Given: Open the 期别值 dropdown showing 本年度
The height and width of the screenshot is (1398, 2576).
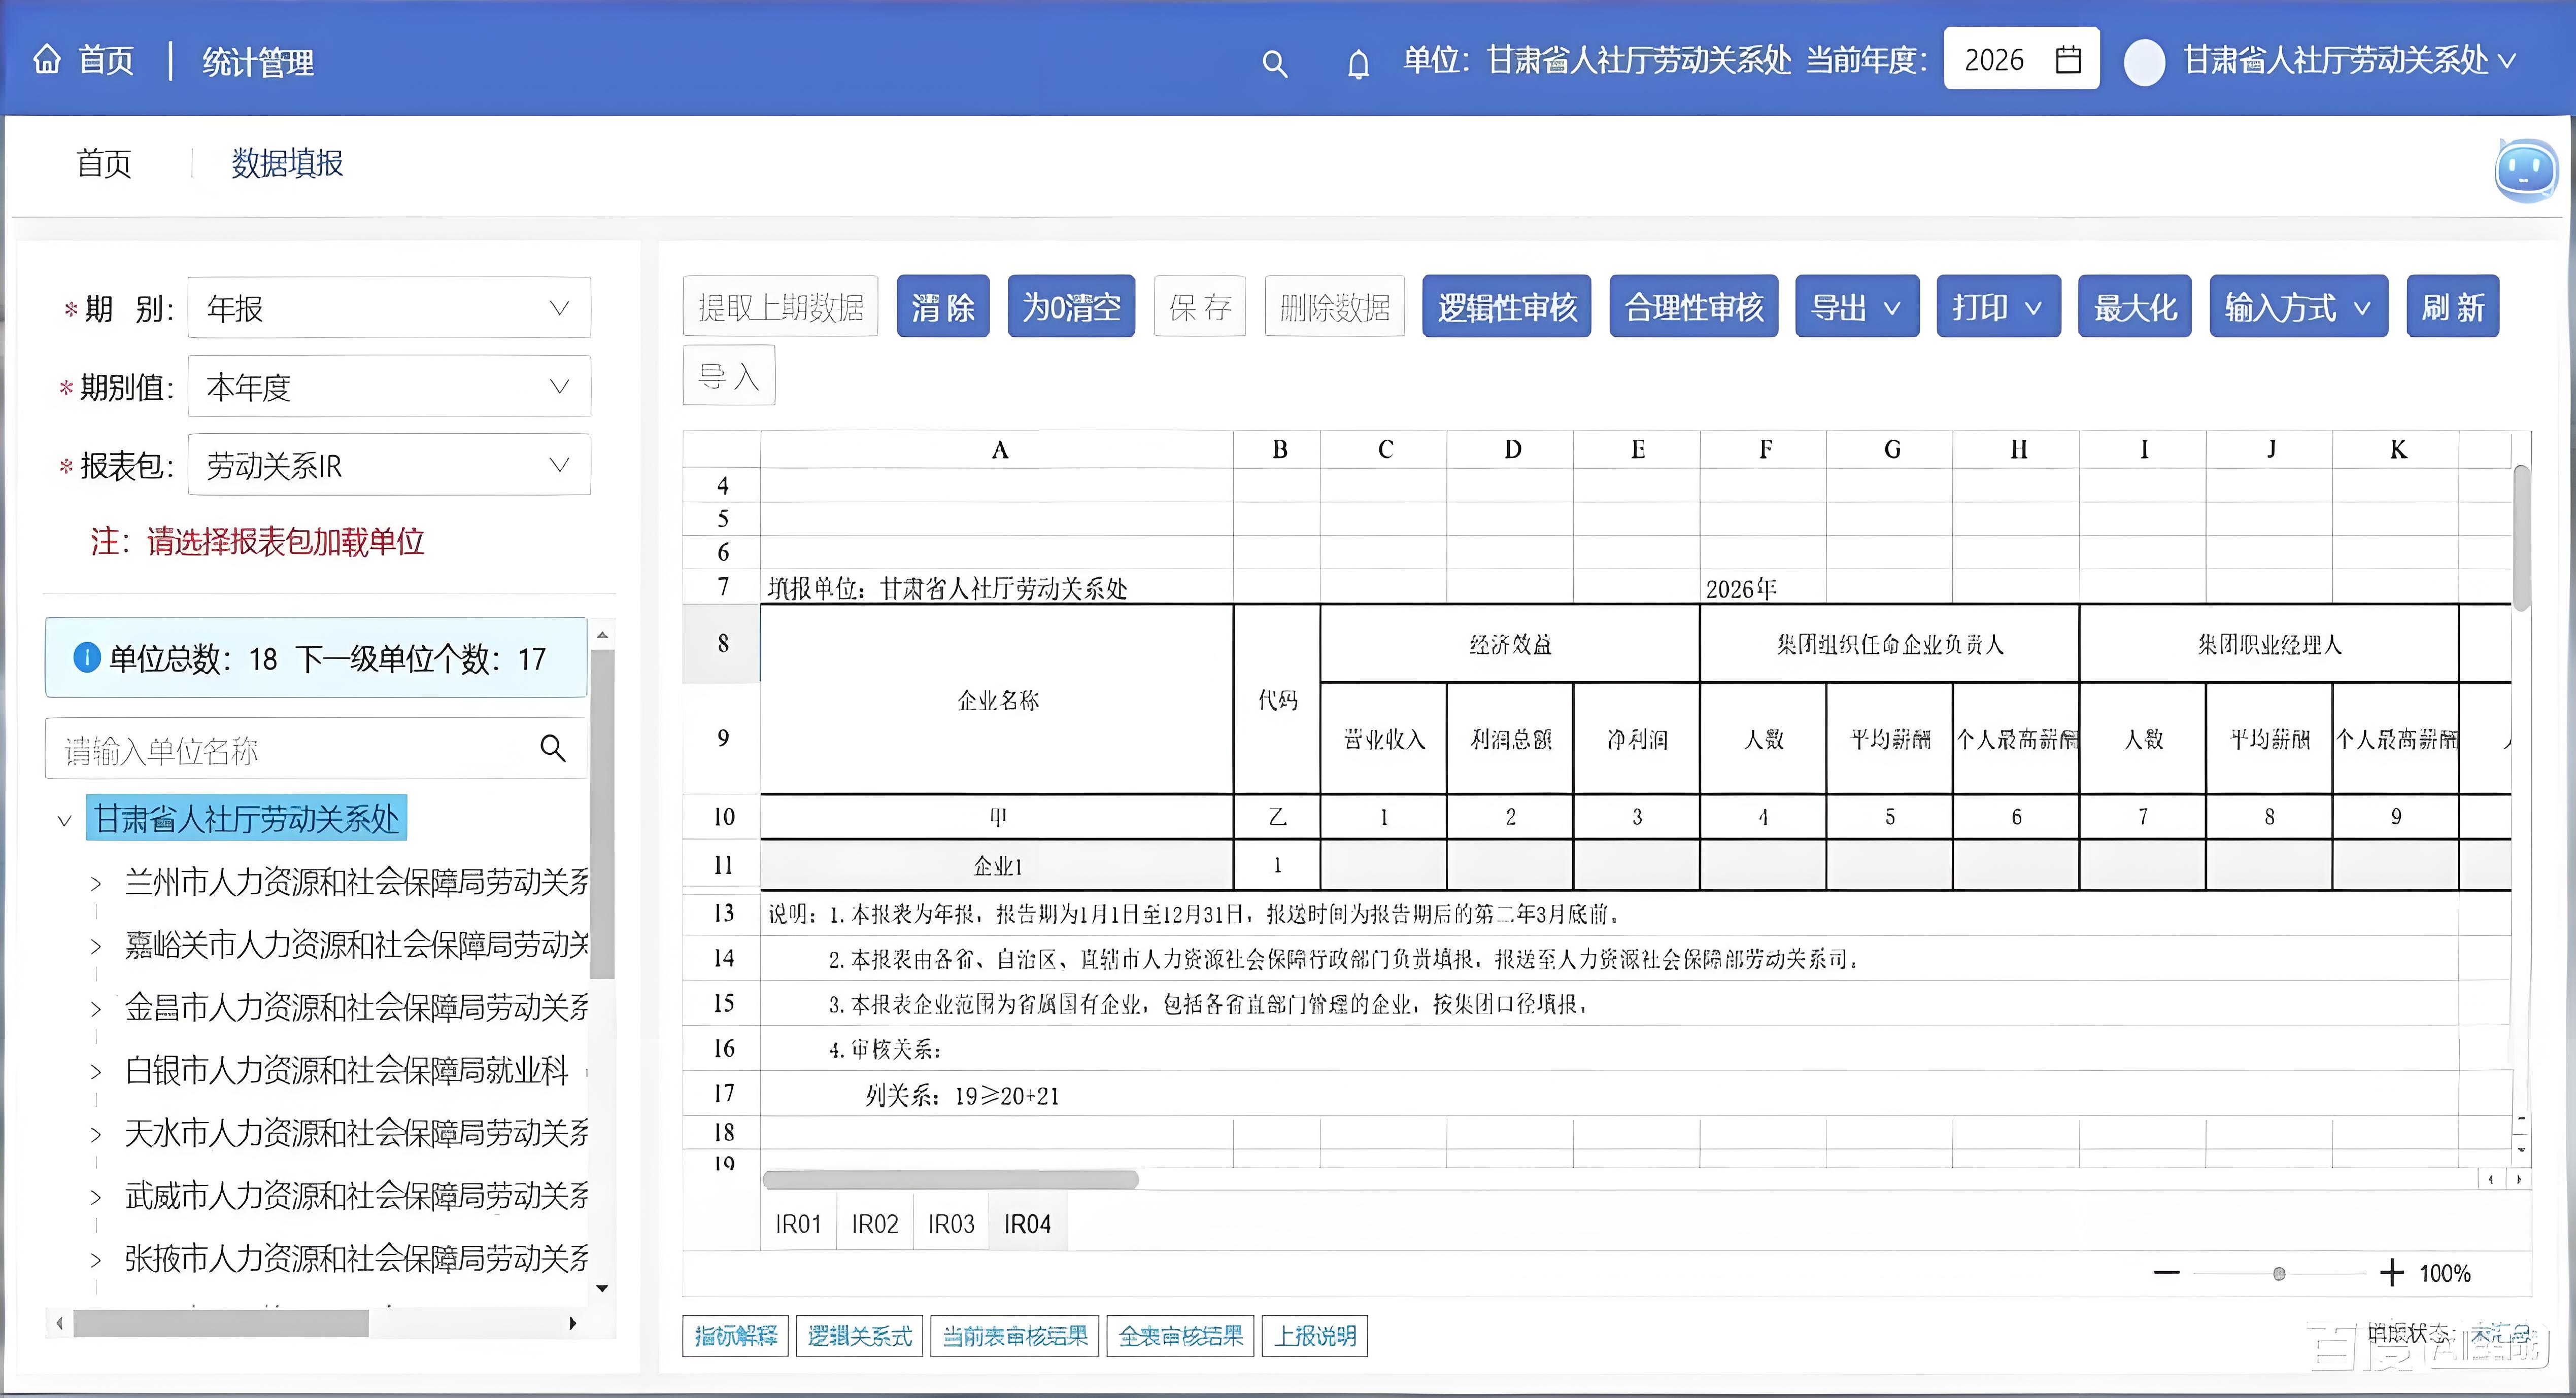Looking at the screenshot, I should [x=389, y=386].
